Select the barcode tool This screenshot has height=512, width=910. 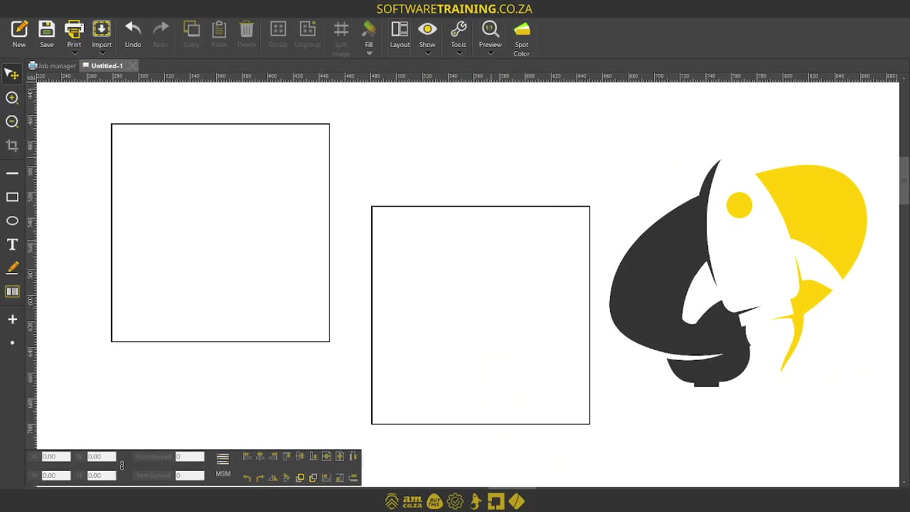(12, 292)
